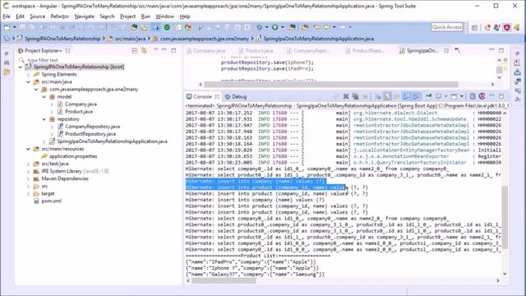Screen dimensions: 526x296
Task: Open the Run menu
Action: (145, 16)
